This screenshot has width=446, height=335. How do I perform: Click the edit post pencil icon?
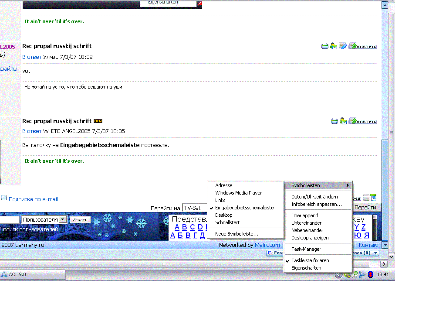(343, 46)
